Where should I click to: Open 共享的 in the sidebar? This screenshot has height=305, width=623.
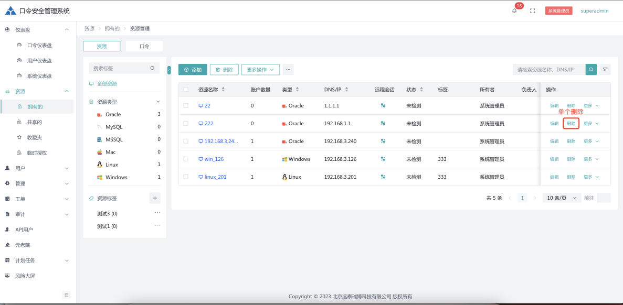tap(35, 122)
